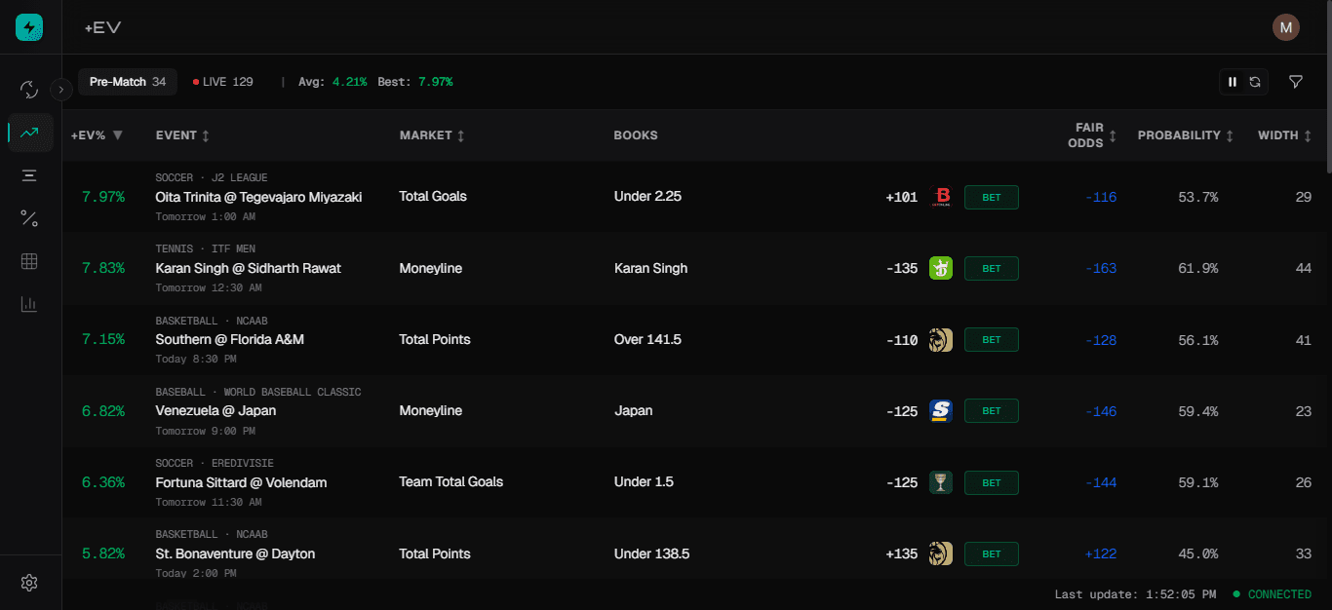Open the statistics chart icon in the sidebar

point(29,303)
